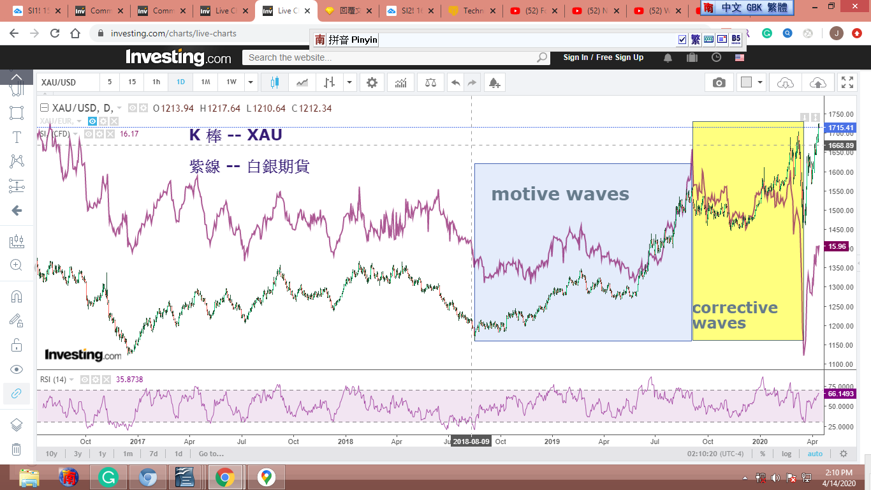Open the indicators icon in the toolbar

pos(401,82)
